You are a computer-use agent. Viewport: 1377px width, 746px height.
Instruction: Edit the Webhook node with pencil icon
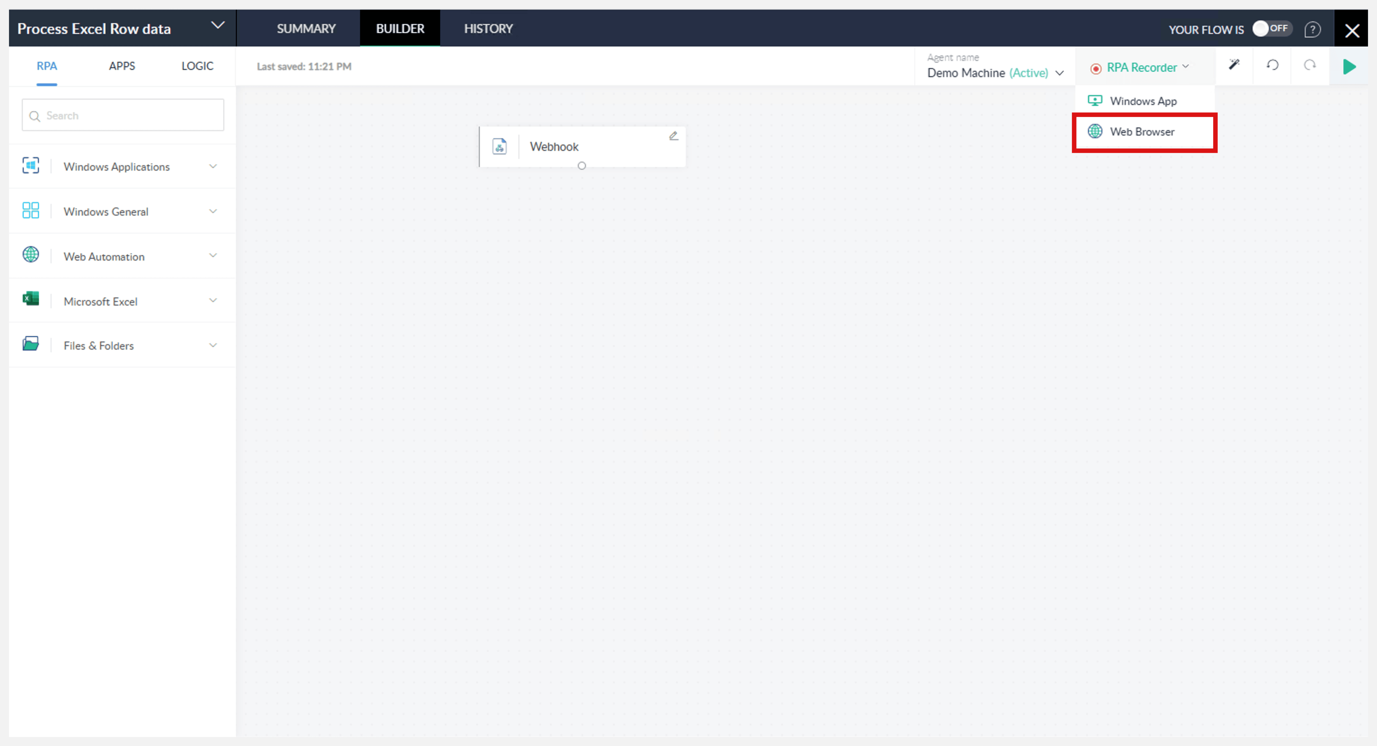tap(674, 136)
